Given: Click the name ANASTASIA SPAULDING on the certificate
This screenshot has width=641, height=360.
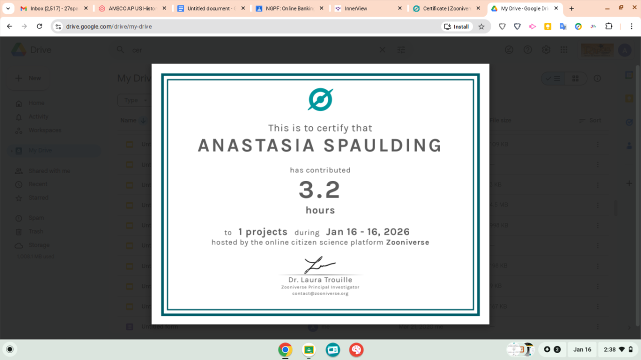Looking at the screenshot, I should tap(320, 145).
